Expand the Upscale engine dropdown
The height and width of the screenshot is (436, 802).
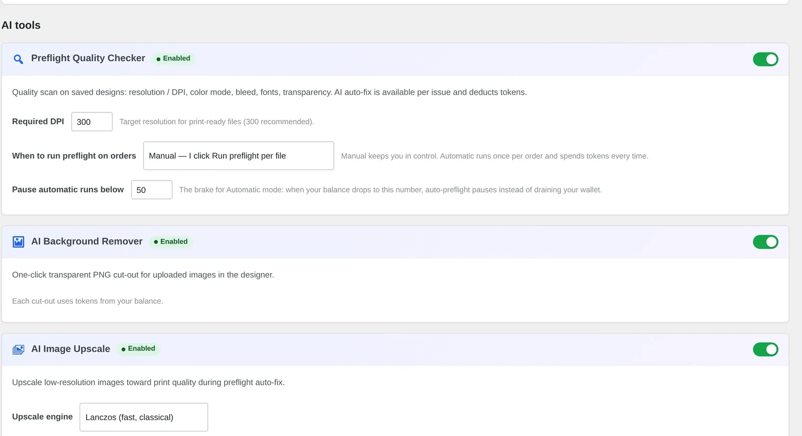[x=144, y=417]
